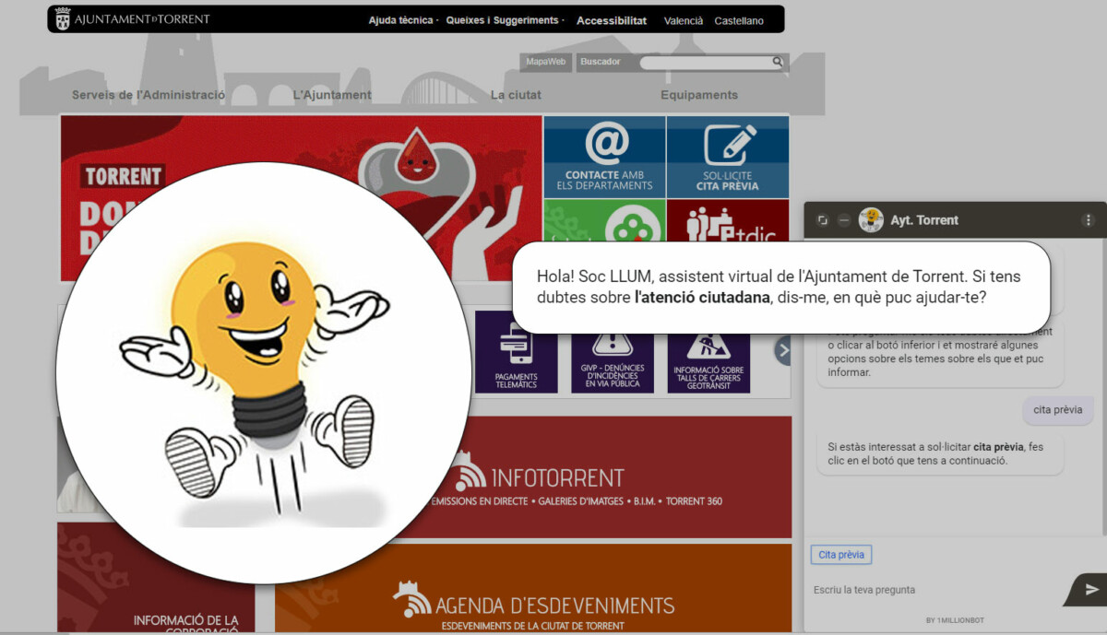Open PAGAMENTS TELEMÀTICS
This screenshot has height=635, width=1107.
click(x=517, y=358)
